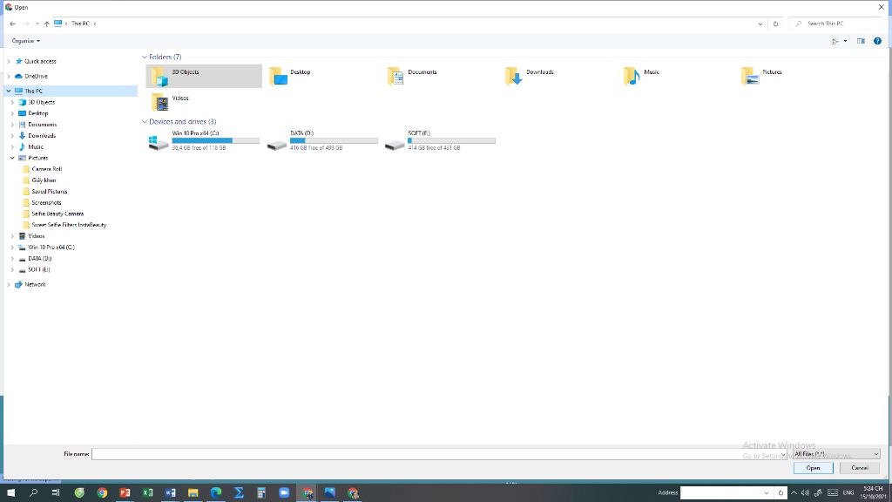Click the Cancel button
The height and width of the screenshot is (502, 892).
[x=859, y=468]
